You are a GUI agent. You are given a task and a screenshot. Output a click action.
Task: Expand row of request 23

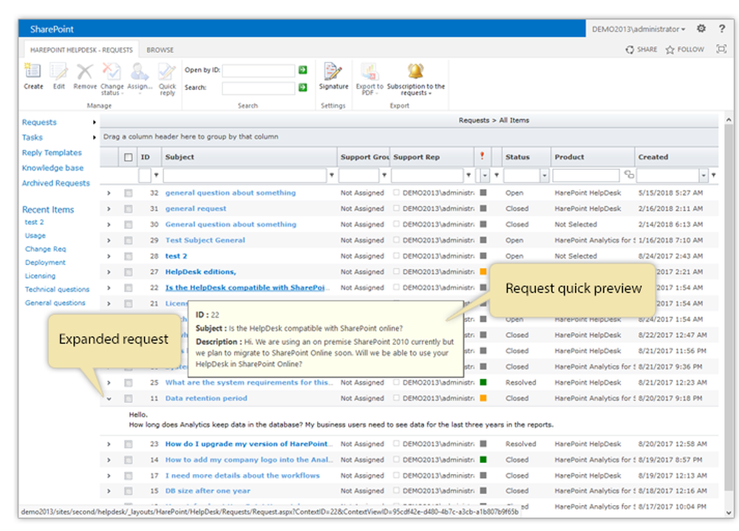click(109, 445)
